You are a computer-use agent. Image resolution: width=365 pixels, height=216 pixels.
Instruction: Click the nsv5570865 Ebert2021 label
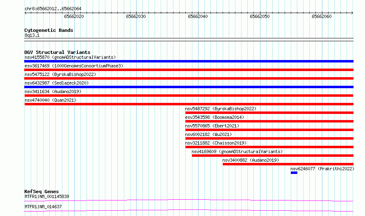[212, 126]
